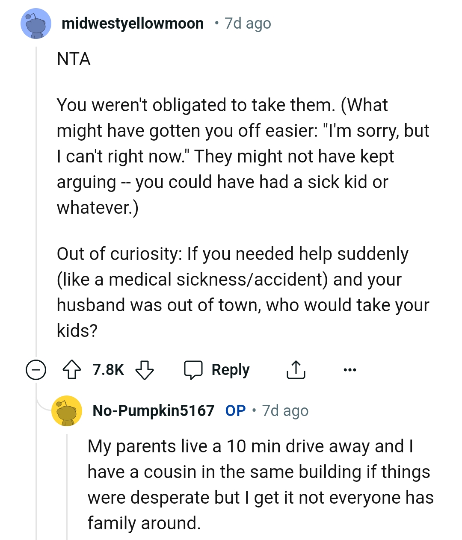
Task: Open midwestyellowmoon's profile via their username
Action: coord(133,24)
